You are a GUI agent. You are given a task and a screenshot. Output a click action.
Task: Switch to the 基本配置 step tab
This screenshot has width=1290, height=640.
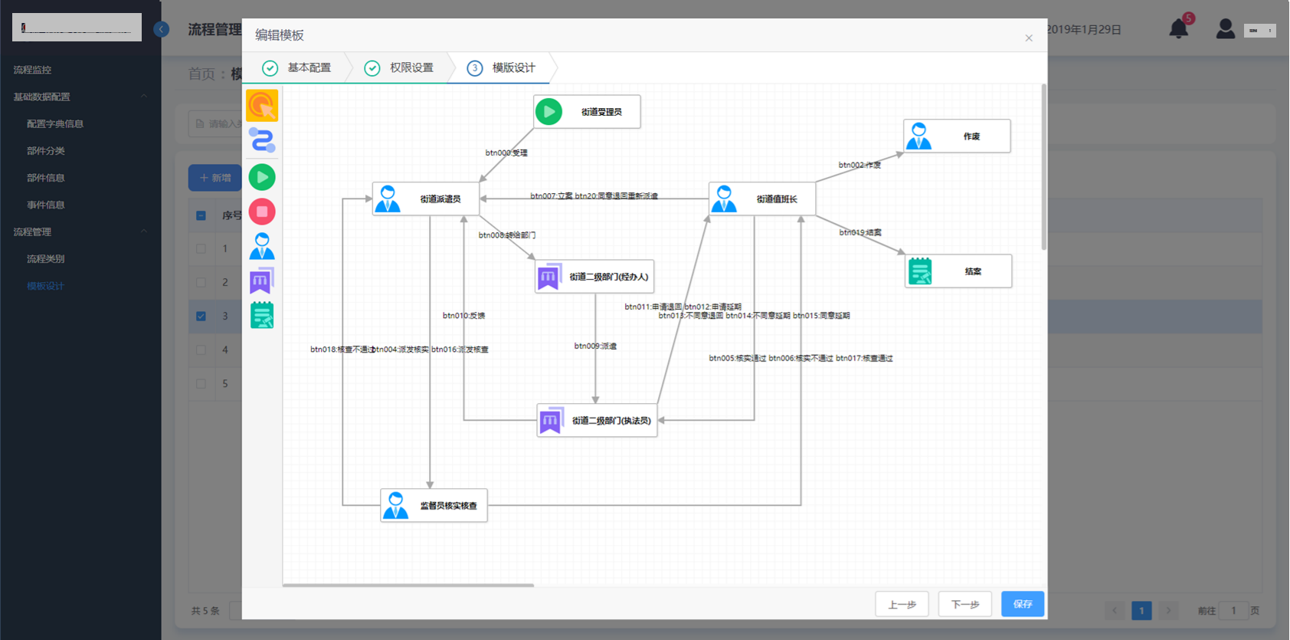[297, 68]
